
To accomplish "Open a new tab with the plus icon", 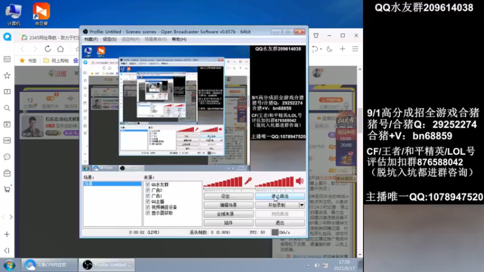I will coord(342,49).
